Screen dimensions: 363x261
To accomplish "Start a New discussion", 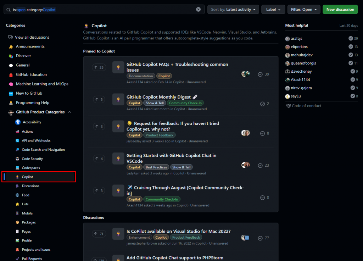I will pos(340,10).
